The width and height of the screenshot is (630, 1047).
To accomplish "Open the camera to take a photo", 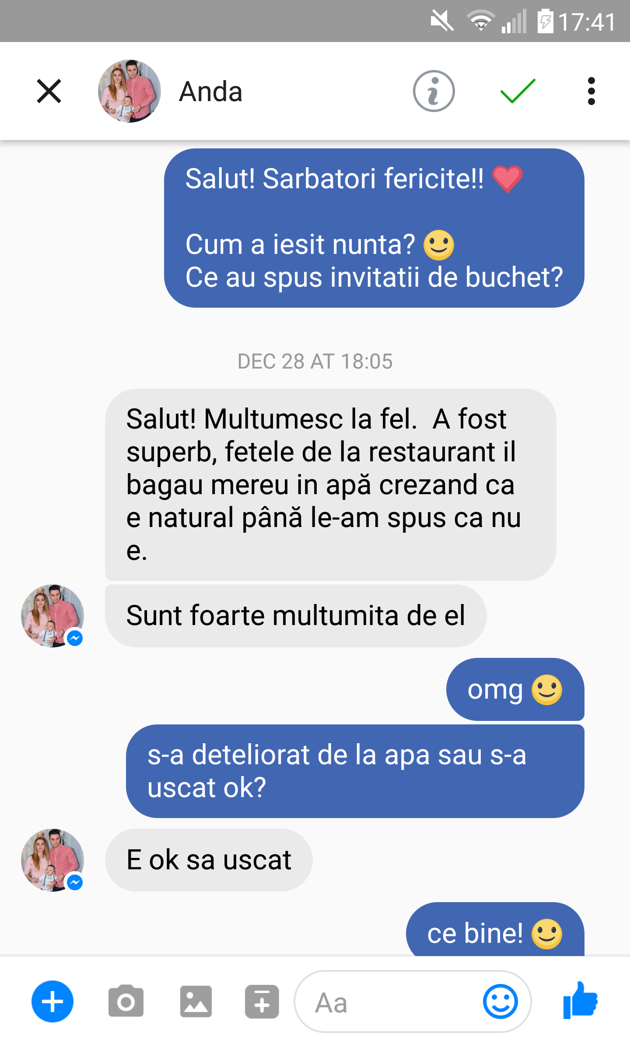I will tap(126, 1001).
